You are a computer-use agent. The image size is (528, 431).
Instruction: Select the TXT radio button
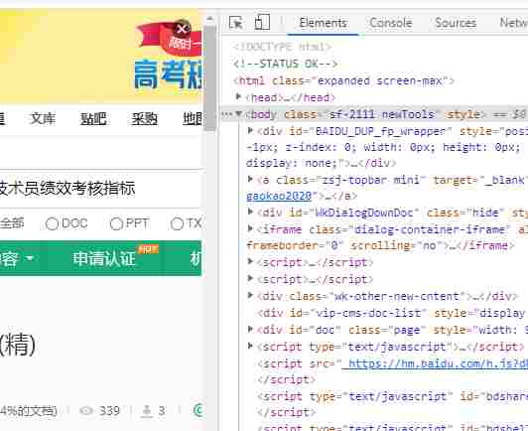click(177, 223)
